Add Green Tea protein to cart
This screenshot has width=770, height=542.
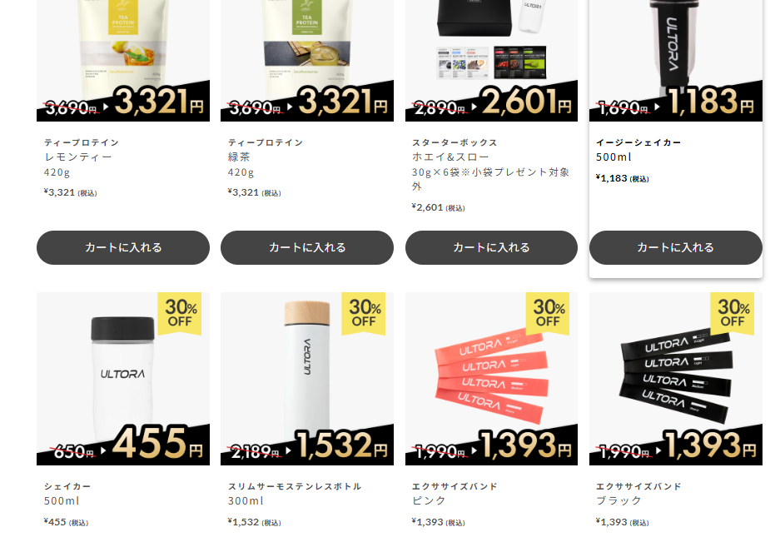coord(307,247)
